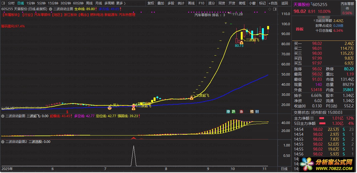This screenshot has height=173, width=357.
Task: Click the 统计 statistics button
Action: click(x=181, y=3)
